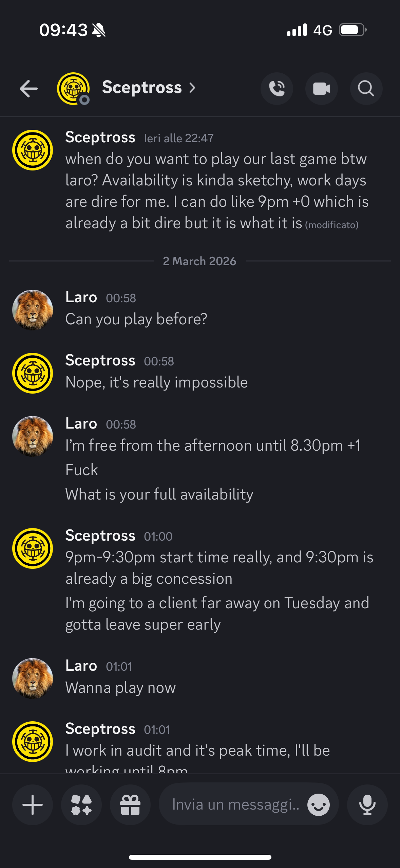The image size is (400, 868).
Task: Tap Sceptross username on 01:00 message
Action: [100, 536]
